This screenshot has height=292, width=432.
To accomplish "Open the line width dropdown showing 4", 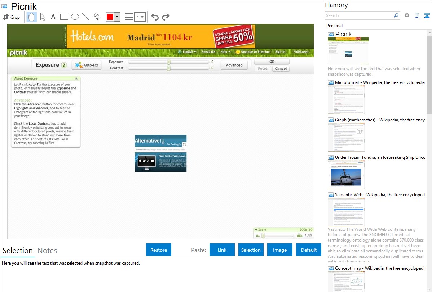I will pyautogui.click(x=140, y=17).
